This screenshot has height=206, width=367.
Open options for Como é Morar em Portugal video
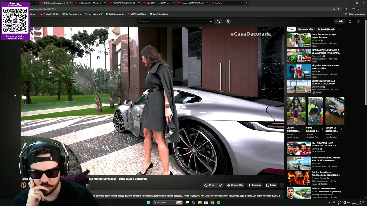click(x=343, y=35)
